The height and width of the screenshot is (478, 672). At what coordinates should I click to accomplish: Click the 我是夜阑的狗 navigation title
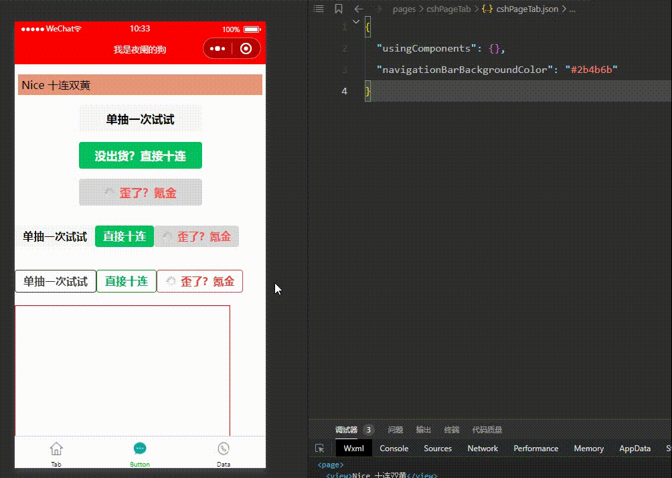140,50
